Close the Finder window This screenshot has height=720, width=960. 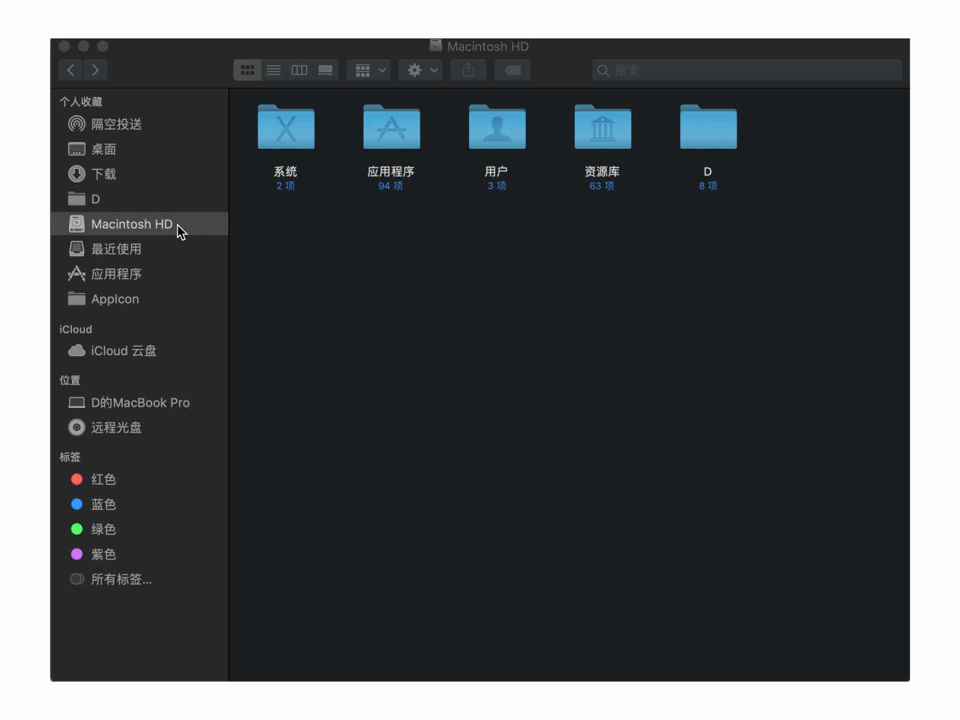click(x=64, y=46)
